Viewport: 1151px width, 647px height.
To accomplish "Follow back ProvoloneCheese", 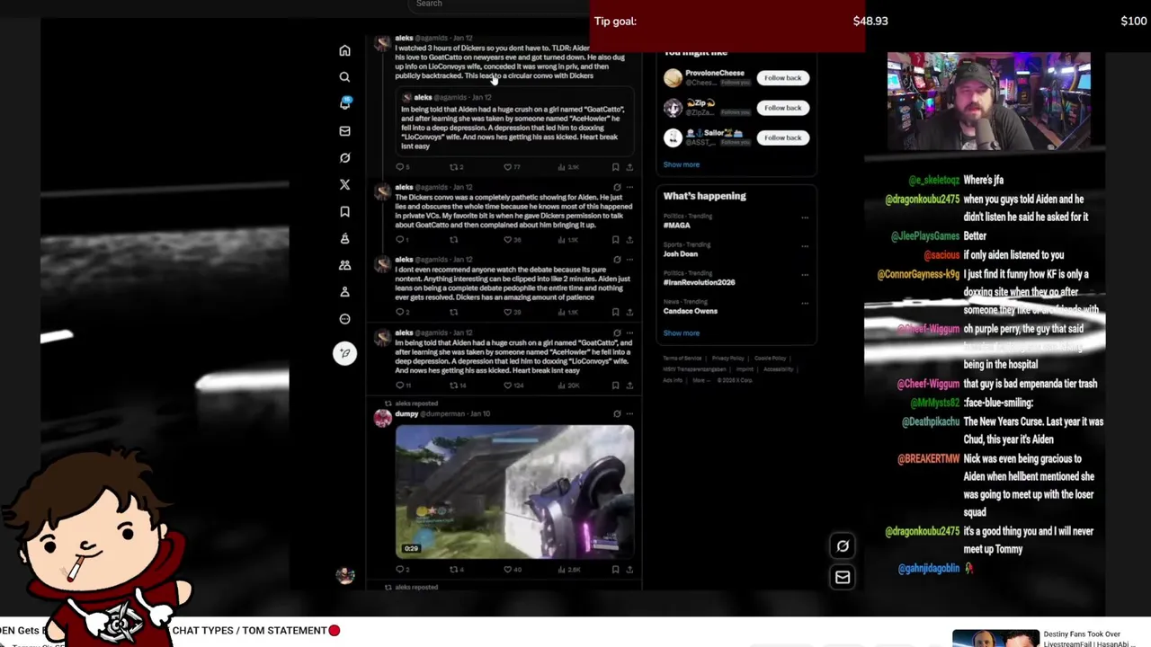I will tap(782, 78).
